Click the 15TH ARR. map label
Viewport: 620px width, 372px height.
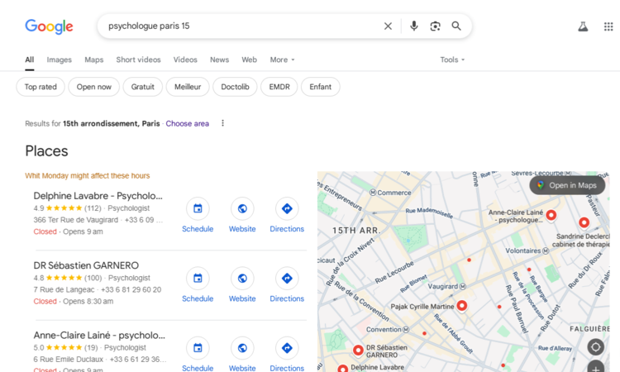tap(355, 231)
